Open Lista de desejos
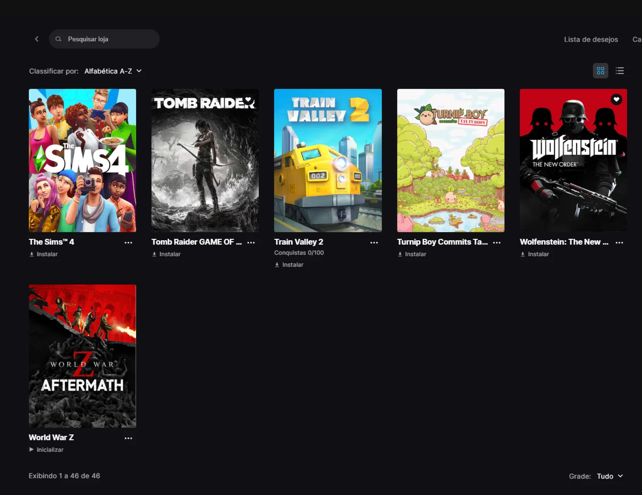 click(591, 39)
